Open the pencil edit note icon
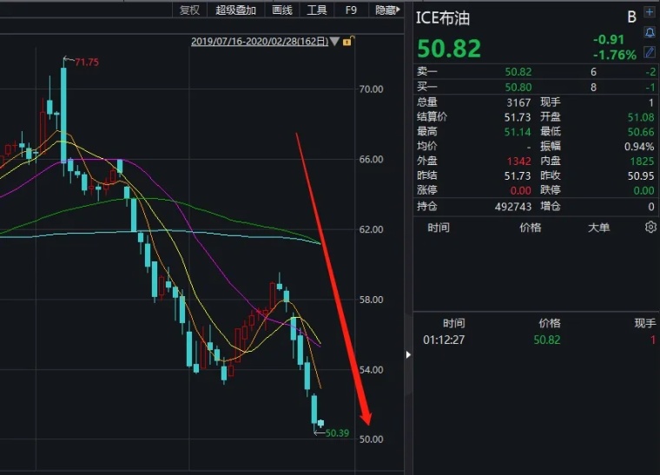Image resolution: width=660 pixels, height=475 pixels. [650, 53]
